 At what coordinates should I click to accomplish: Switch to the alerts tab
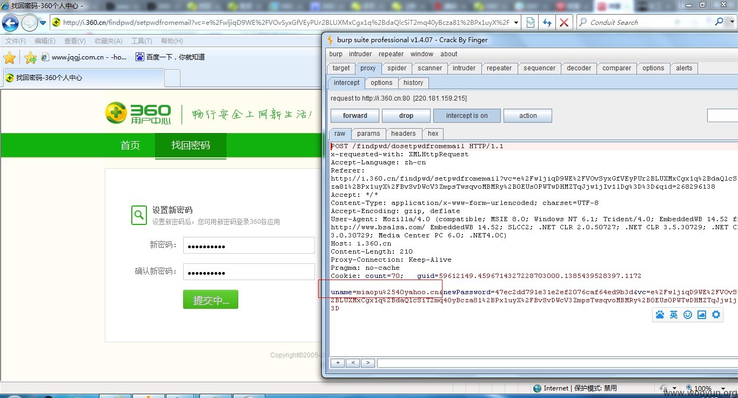(x=684, y=68)
